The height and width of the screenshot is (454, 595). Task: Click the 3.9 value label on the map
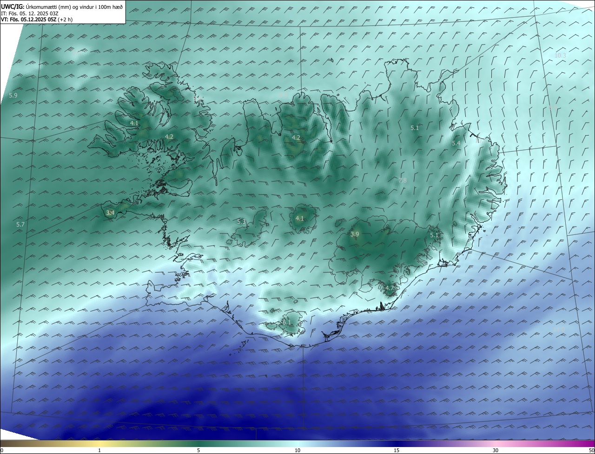tap(355, 234)
